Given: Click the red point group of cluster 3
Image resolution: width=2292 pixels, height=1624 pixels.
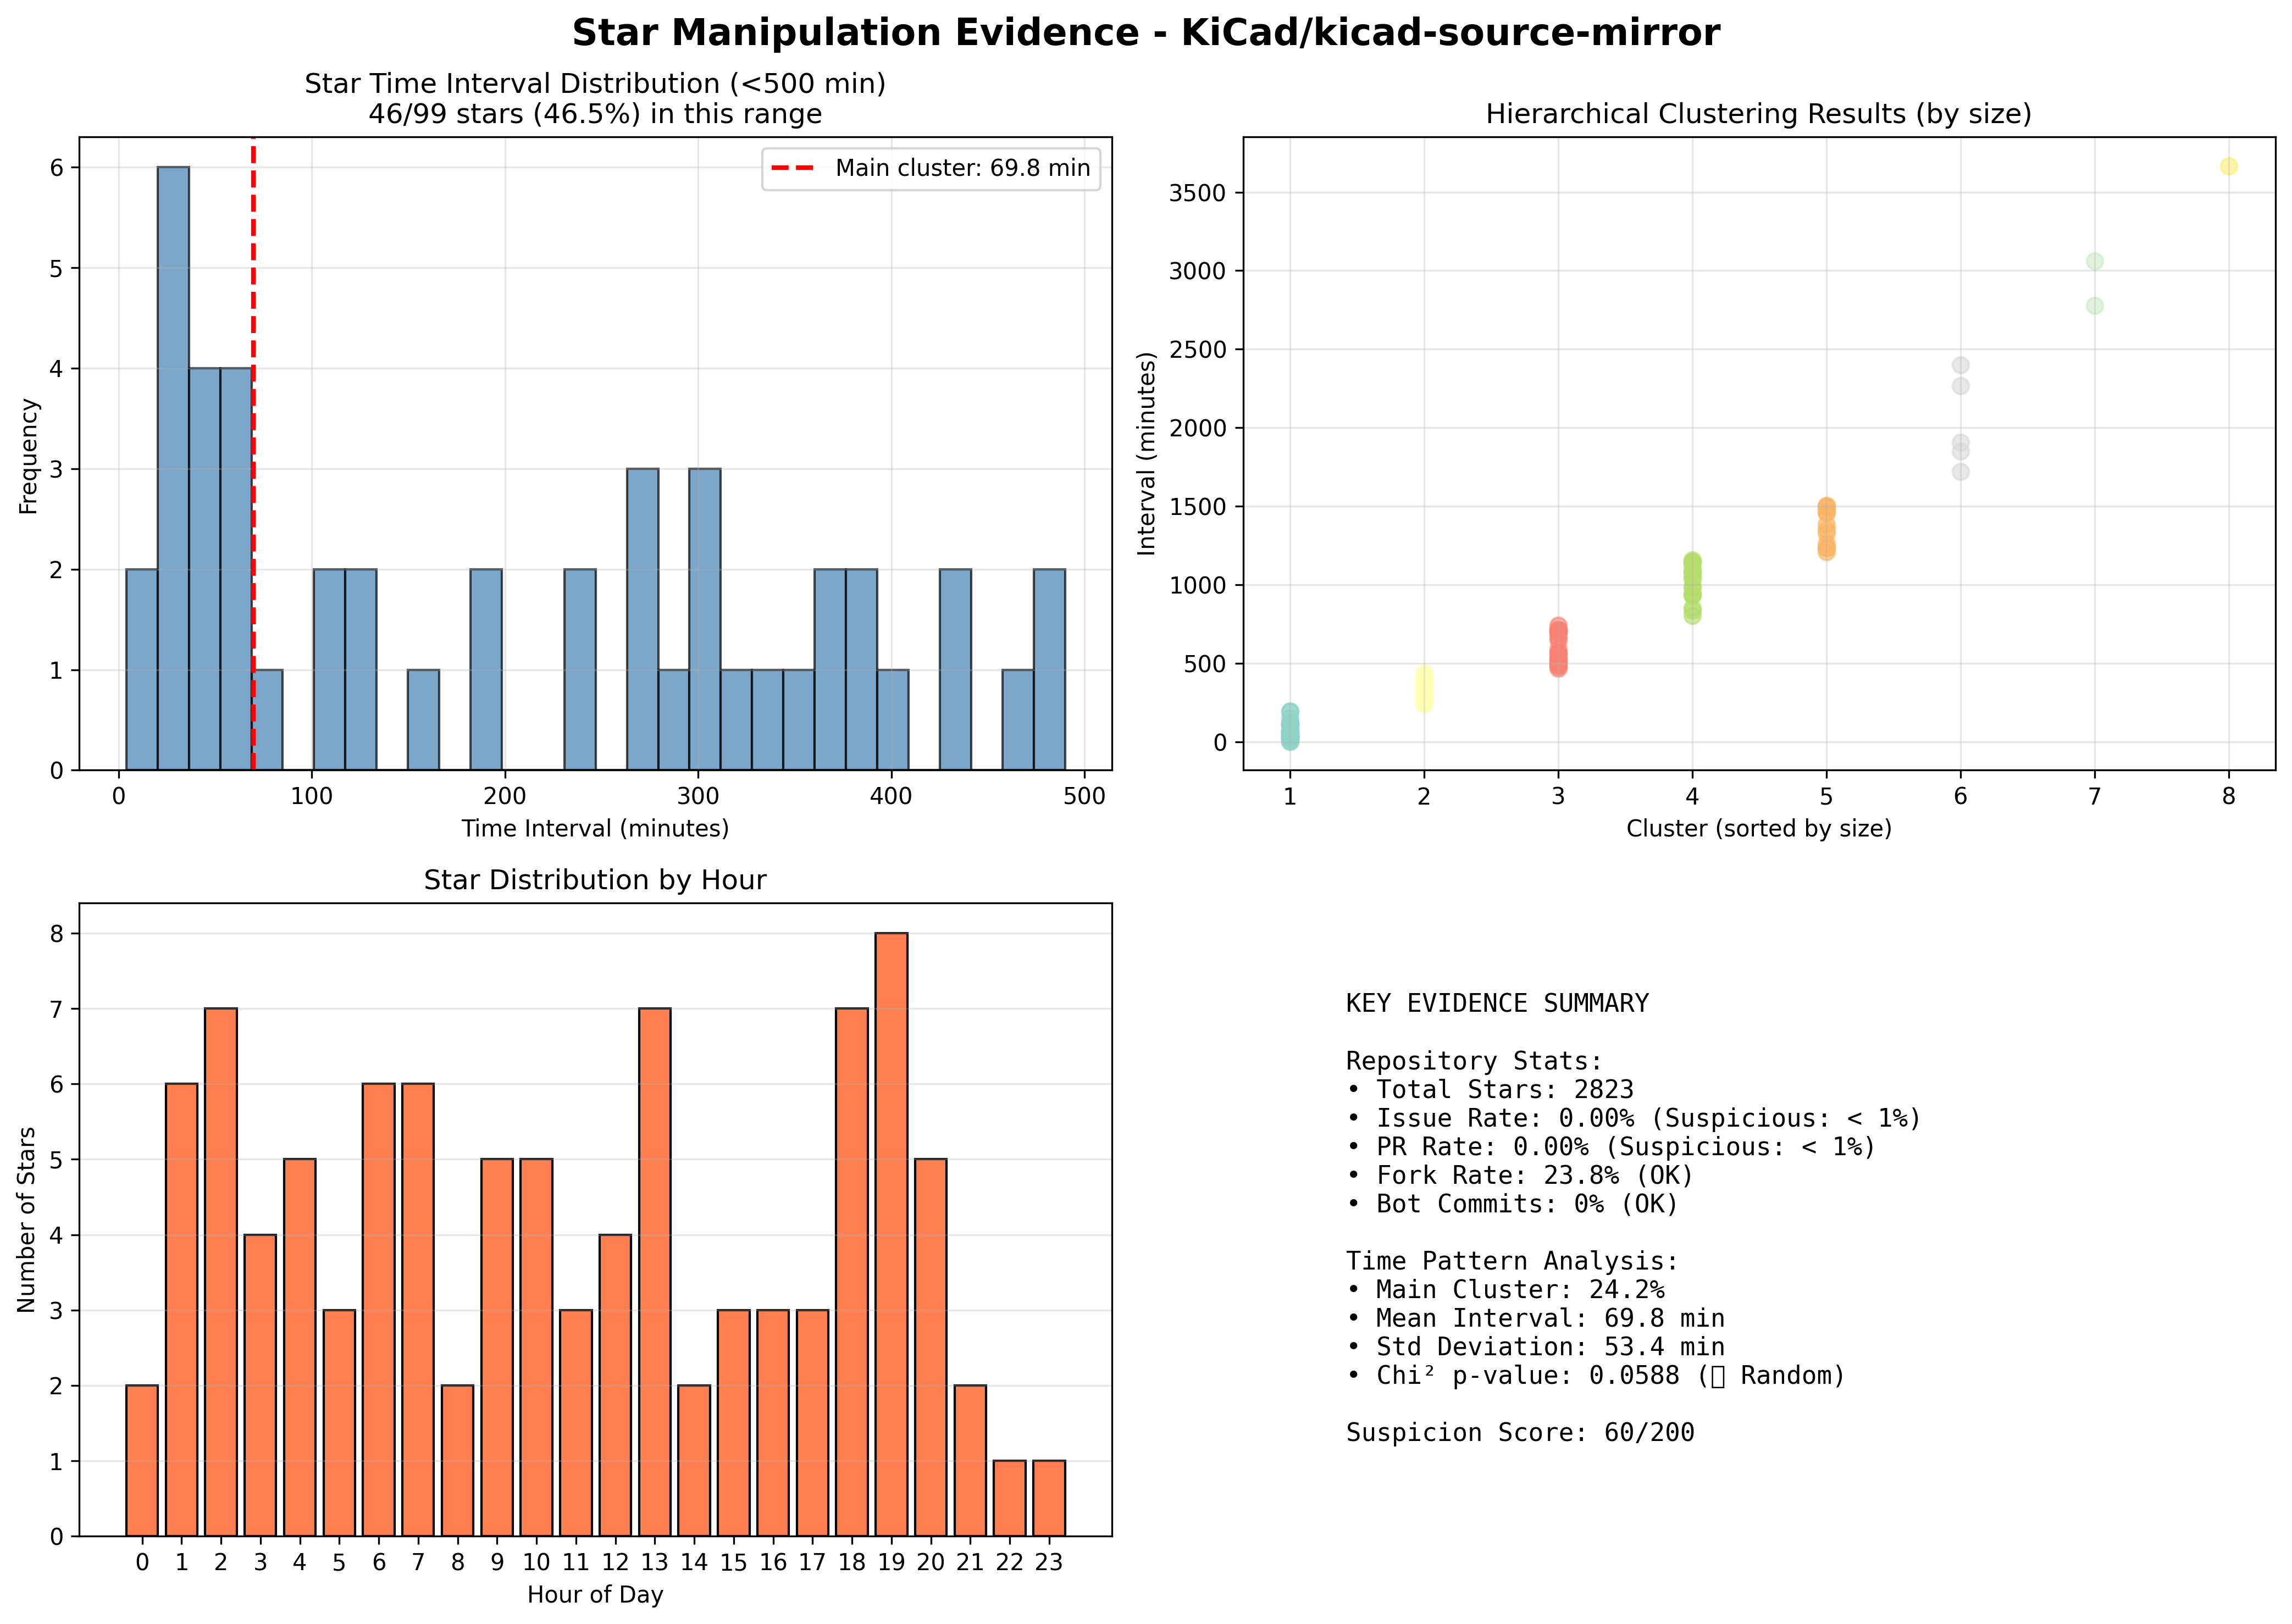Looking at the screenshot, I should 1558,647.
